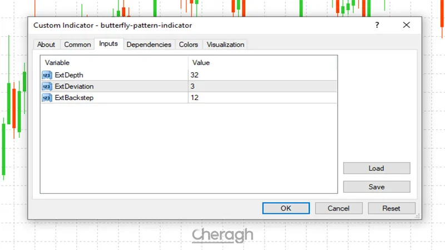This screenshot has width=445, height=250.
Task: Select the ExtBackstep value 12 cell
Action: (261, 98)
